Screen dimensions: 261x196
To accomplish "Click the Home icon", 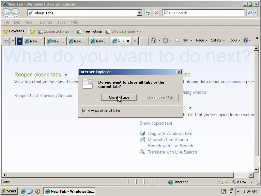I will click(x=153, y=40).
